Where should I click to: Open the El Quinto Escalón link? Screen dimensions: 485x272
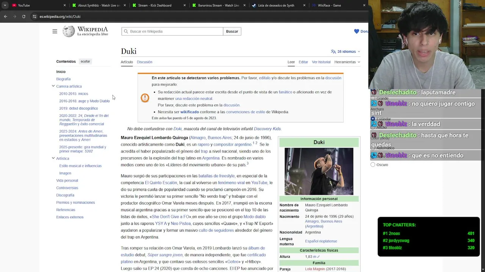pyautogui.click(x=161, y=183)
